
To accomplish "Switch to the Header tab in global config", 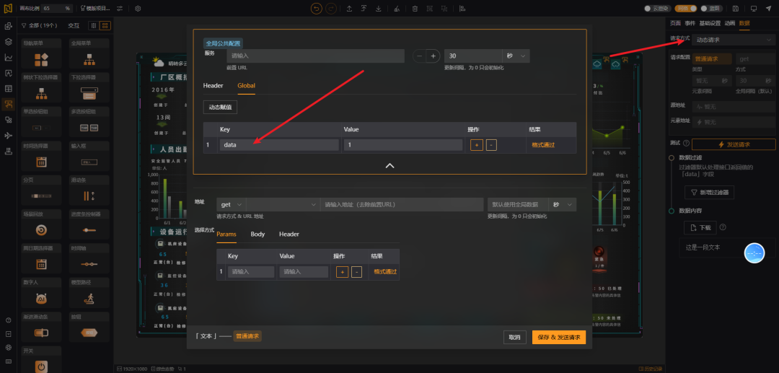I will [x=213, y=85].
